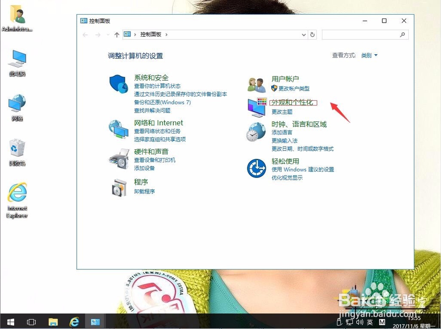Click 查找并解决问题 link
Viewport: 441px width, 329px height.
(x=152, y=110)
